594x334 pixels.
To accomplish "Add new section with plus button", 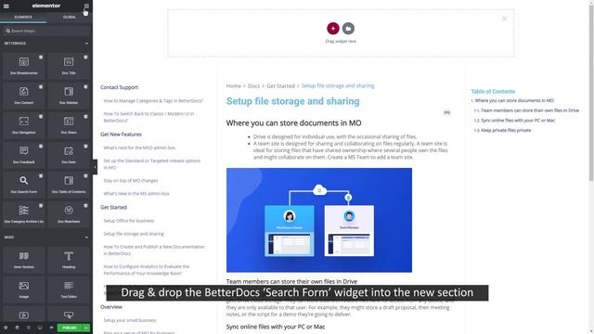I will coord(333,29).
